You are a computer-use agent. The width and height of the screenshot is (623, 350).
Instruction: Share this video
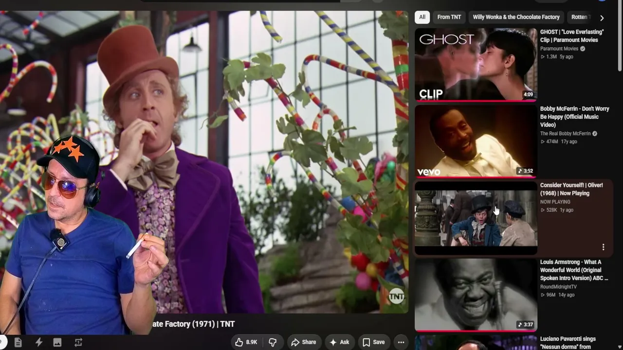coord(304,342)
